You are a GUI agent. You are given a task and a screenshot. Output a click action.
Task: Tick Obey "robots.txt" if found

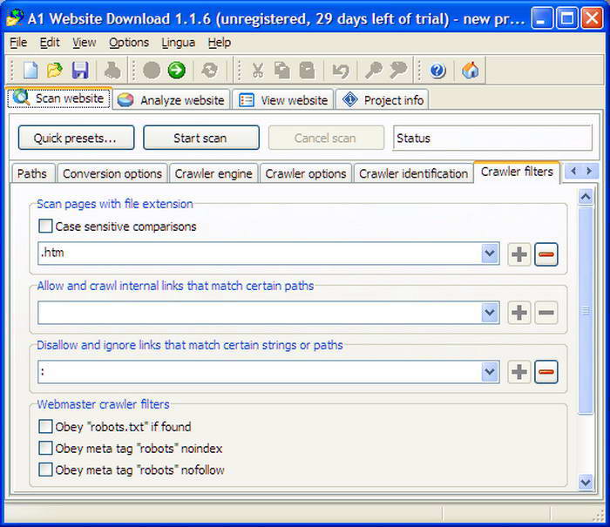tap(45, 426)
